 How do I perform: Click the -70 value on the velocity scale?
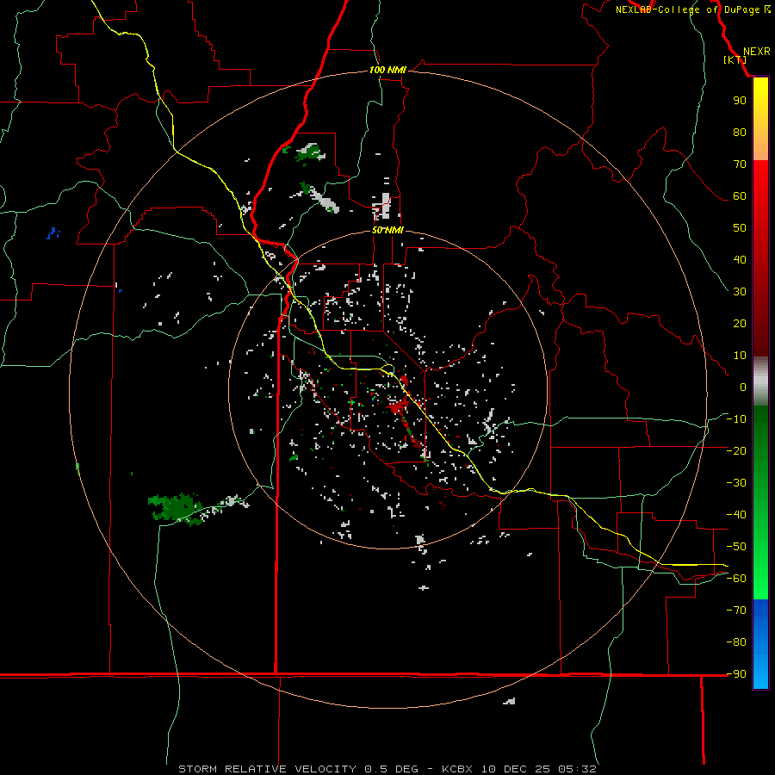(x=736, y=611)
